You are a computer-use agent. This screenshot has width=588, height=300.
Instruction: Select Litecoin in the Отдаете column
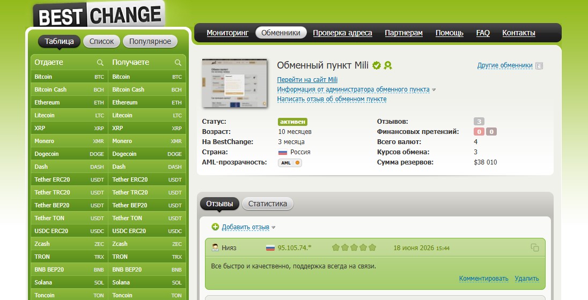(x=69, y=115)
